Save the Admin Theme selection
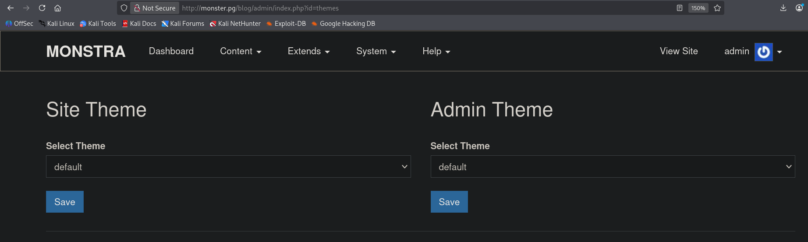The image size is (808, 242). point(449,202)
